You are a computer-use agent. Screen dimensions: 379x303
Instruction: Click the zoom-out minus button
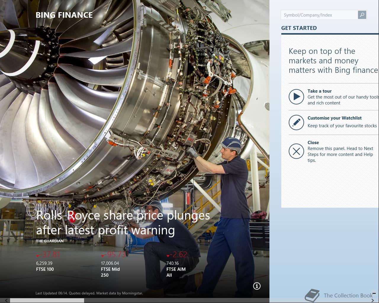pyautogui.click(x=374, y=293)
